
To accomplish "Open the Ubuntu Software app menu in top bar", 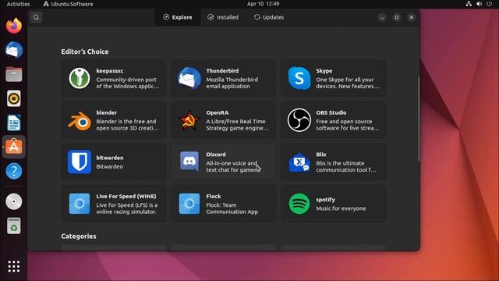I will pos(68,4).
